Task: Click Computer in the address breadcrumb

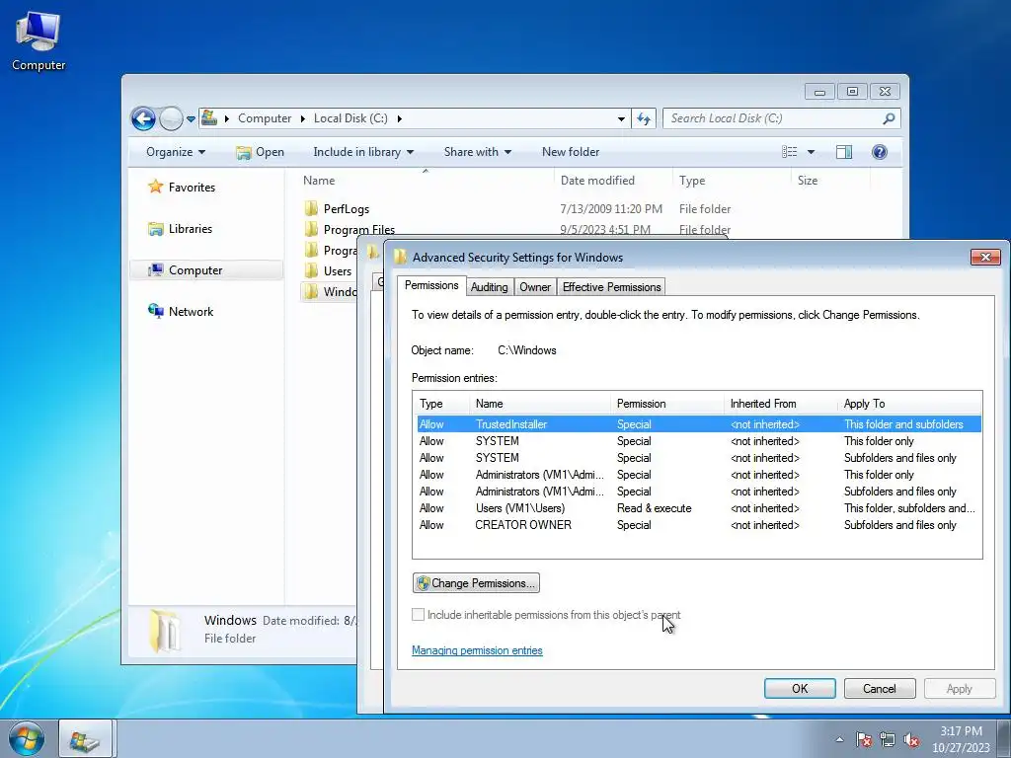Action: click(265, 118)
